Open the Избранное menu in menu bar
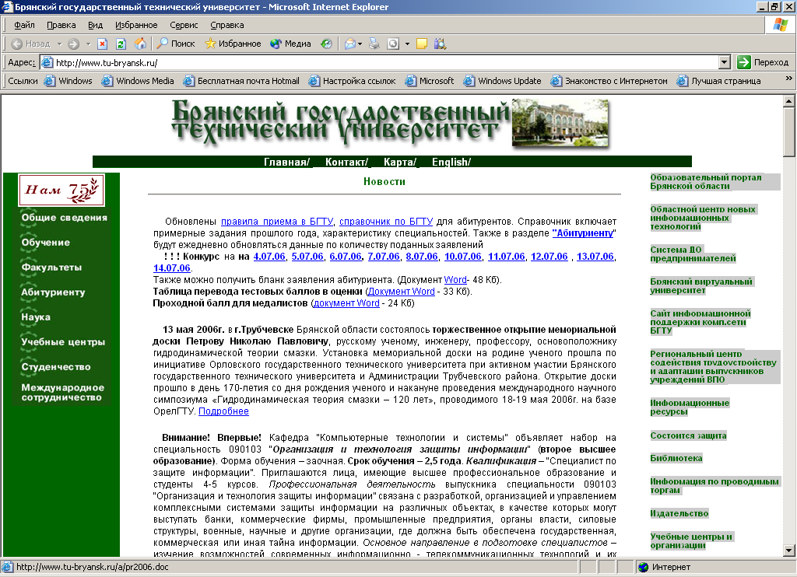 click(136, 25)
